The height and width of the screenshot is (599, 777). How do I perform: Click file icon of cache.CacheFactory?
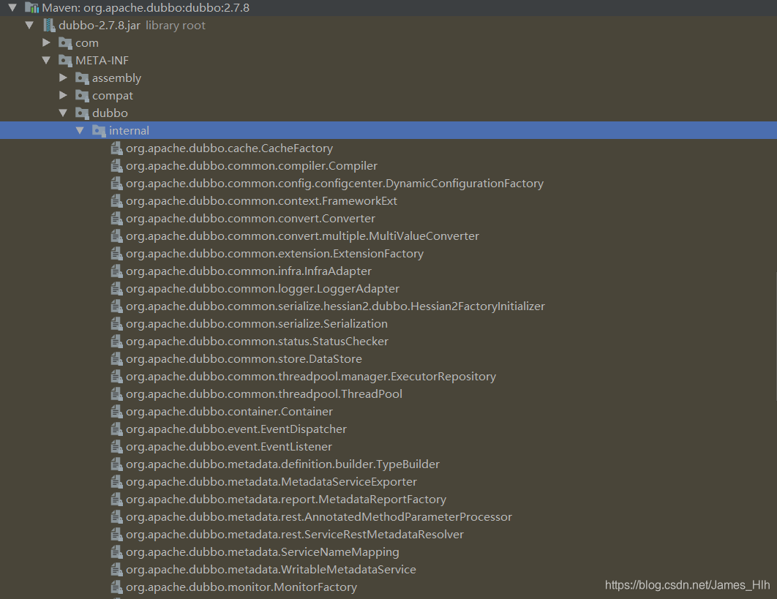pyautogui.click(x=116, y=148)
